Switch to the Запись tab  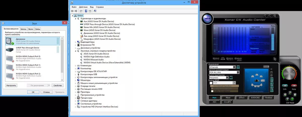point(23,29)
